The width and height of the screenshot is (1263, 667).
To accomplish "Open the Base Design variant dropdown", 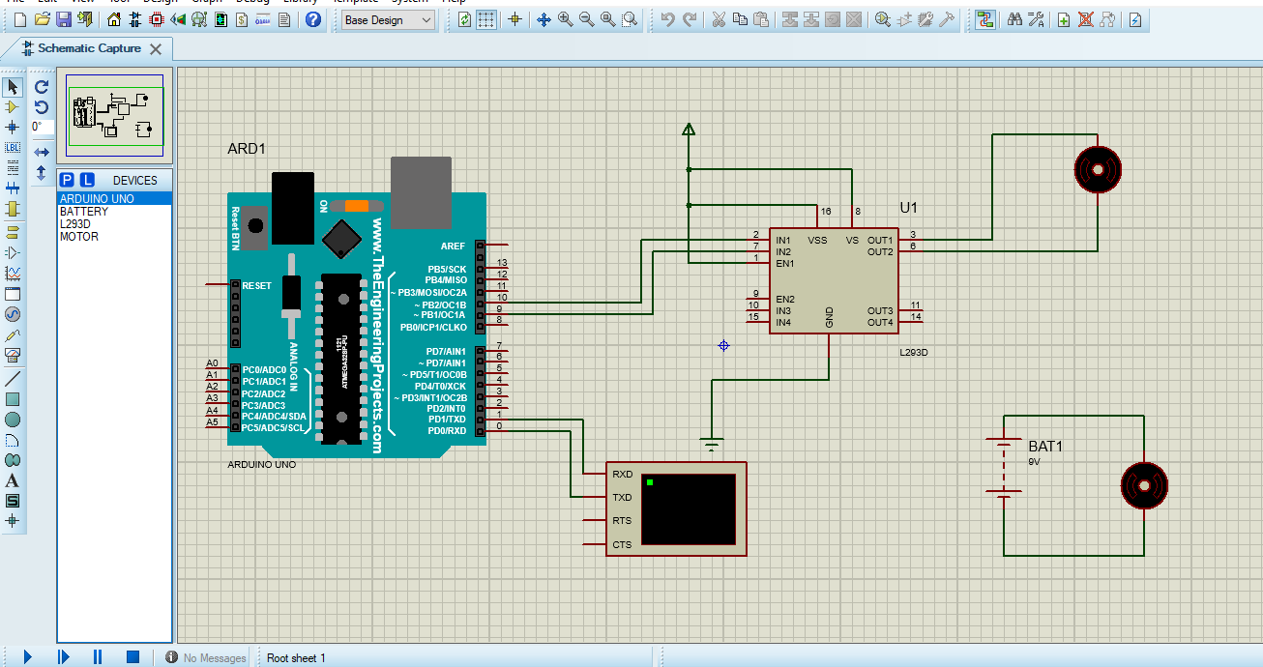I will 389,19.
